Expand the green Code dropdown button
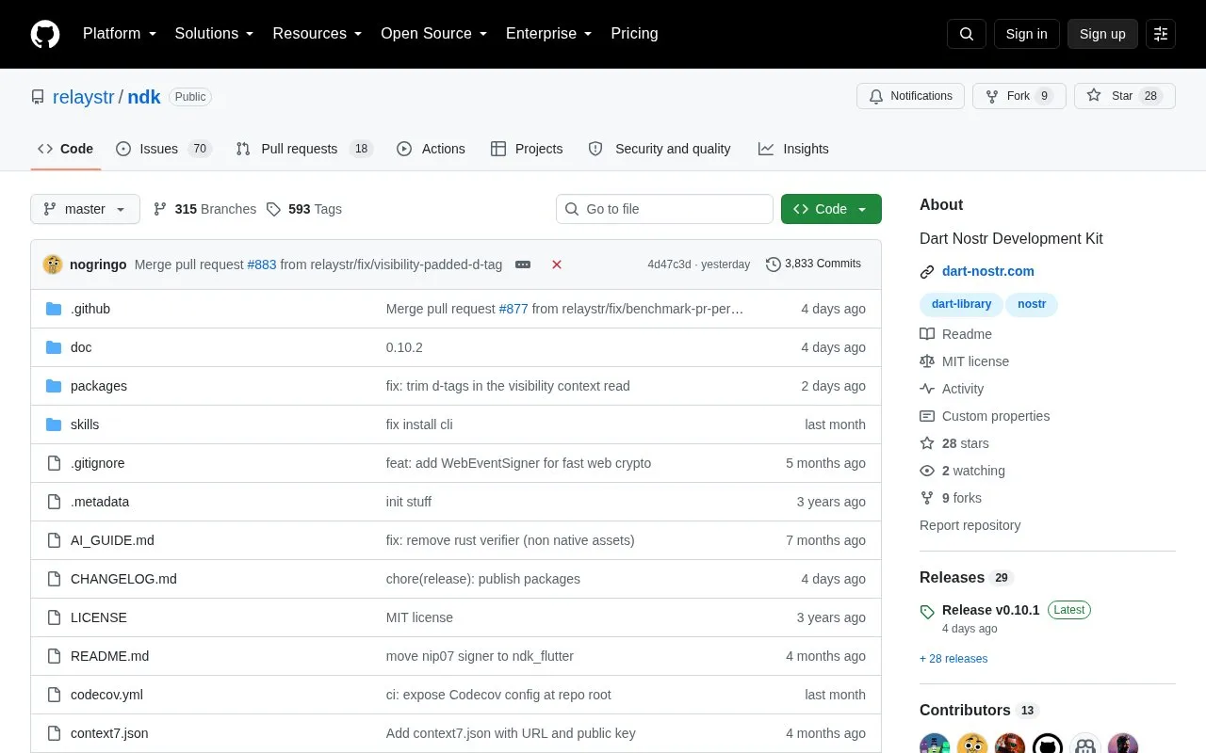Image resolution: width=1206 pixels, height=753 pixels. (831, 209)
